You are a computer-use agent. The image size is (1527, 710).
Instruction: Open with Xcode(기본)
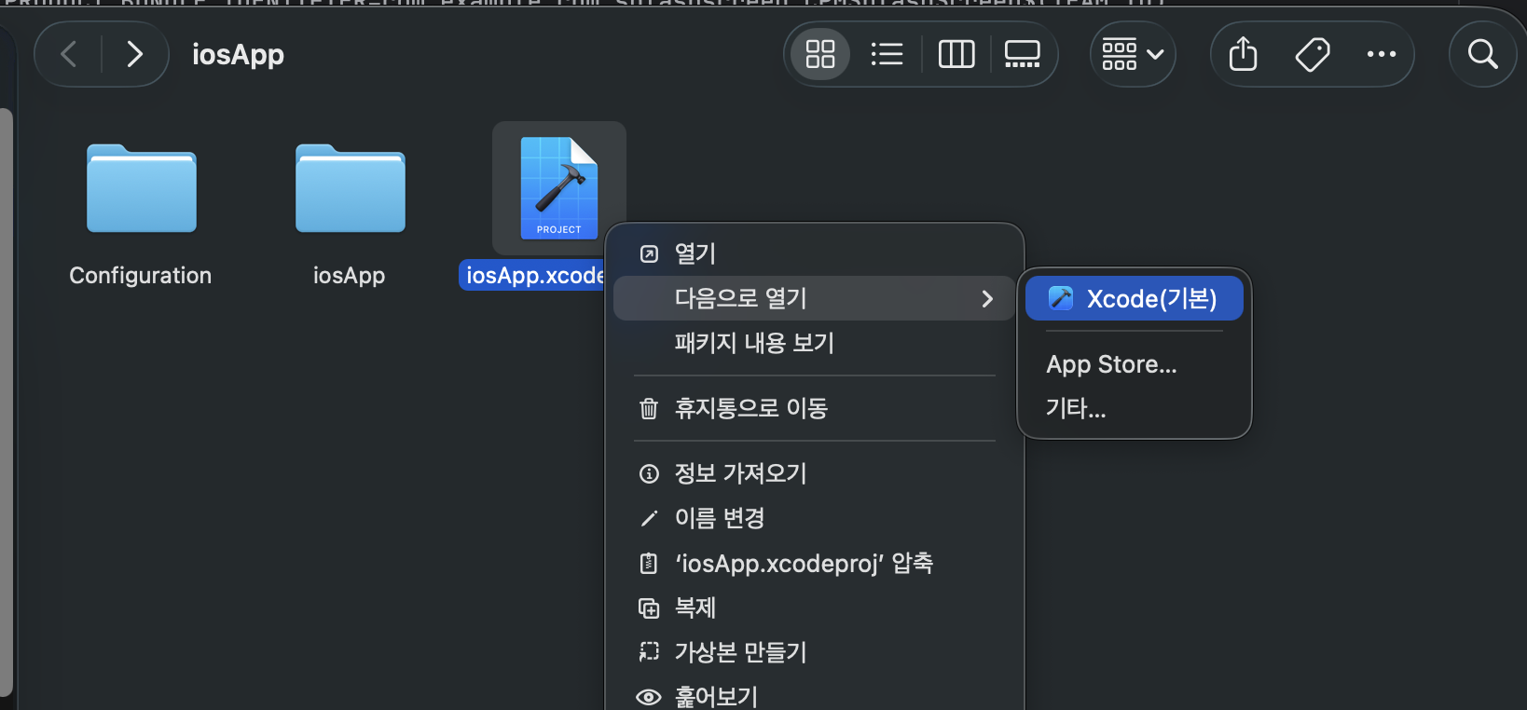1134,298
